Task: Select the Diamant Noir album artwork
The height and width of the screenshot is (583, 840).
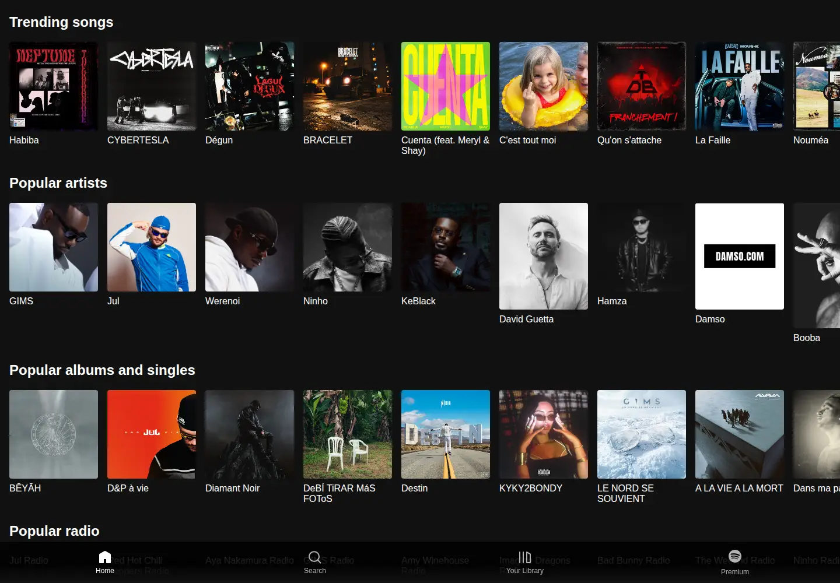Action: point(250,434)
